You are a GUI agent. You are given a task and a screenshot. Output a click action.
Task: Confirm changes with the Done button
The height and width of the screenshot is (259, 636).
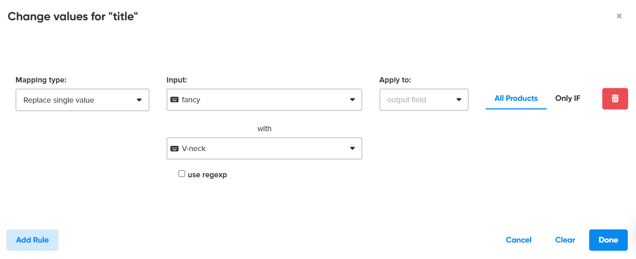pyautogui.click(x=608, y=240)
